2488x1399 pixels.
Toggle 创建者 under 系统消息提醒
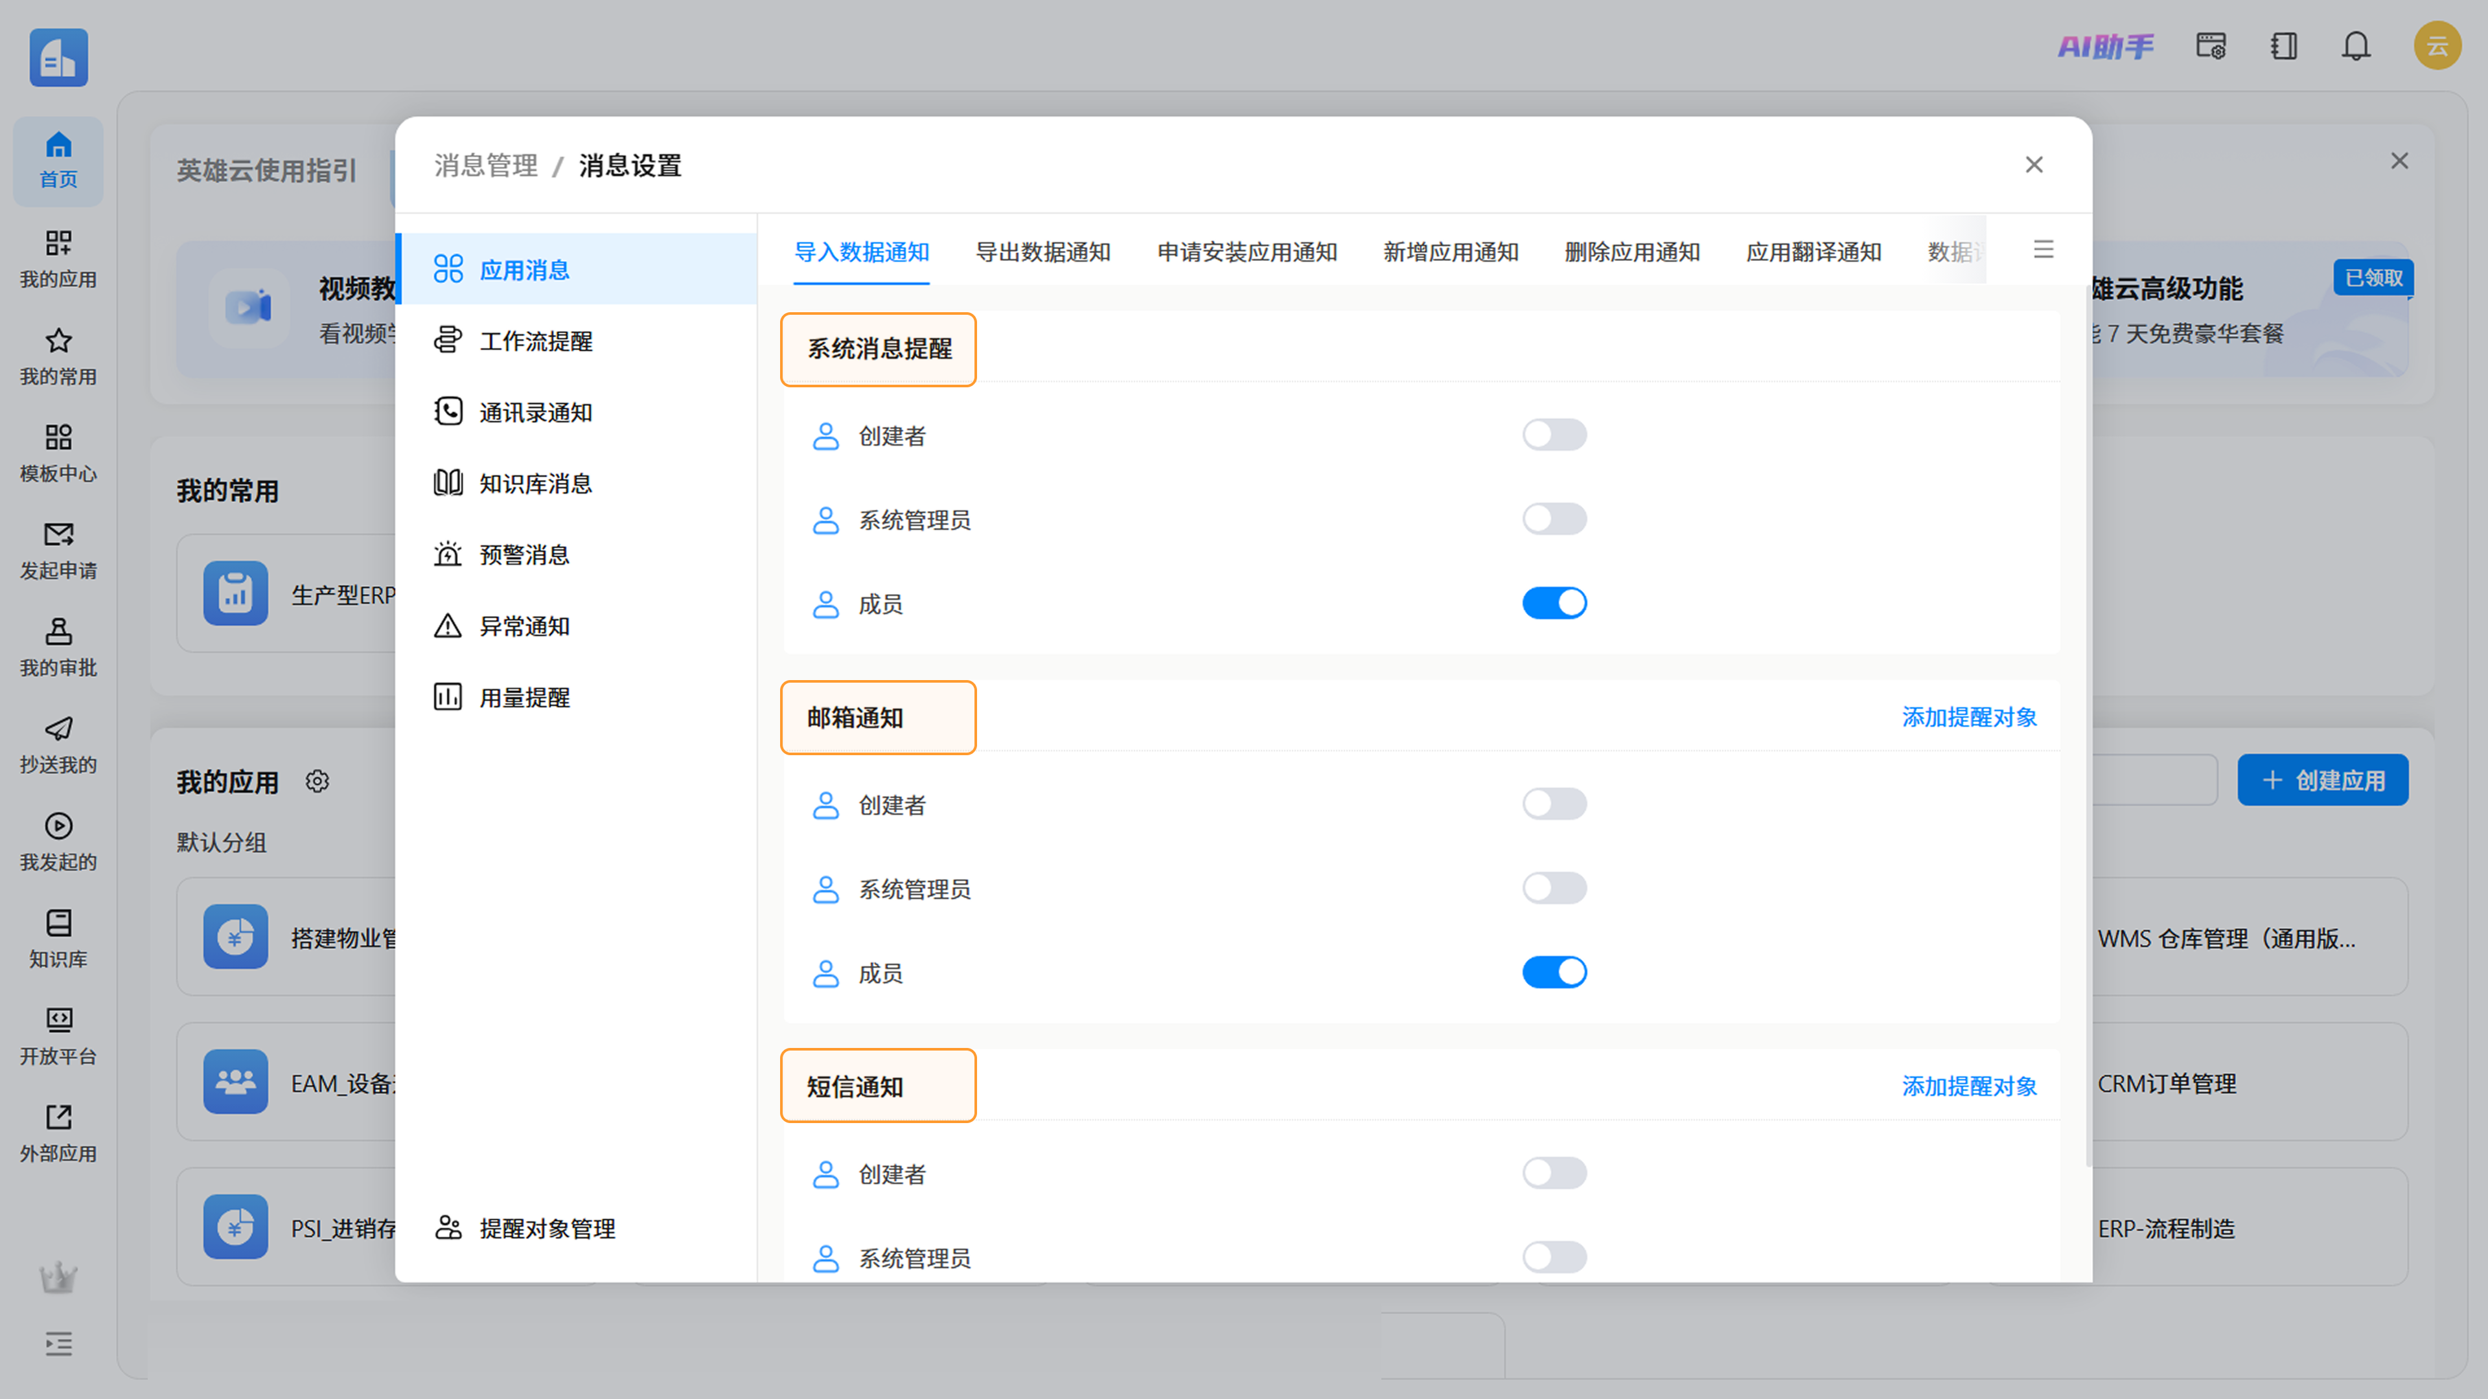click(x=1554, y=435)
